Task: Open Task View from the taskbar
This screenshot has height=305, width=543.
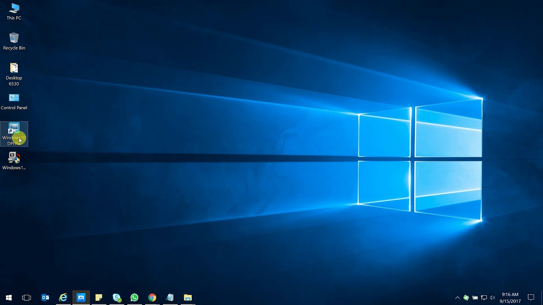Action: click(x=26, y=297)
